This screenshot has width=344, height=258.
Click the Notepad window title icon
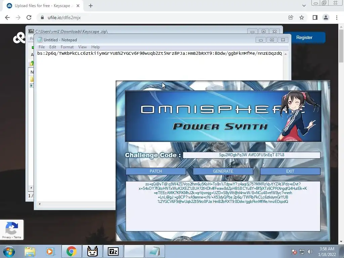(x=40, y=40)
